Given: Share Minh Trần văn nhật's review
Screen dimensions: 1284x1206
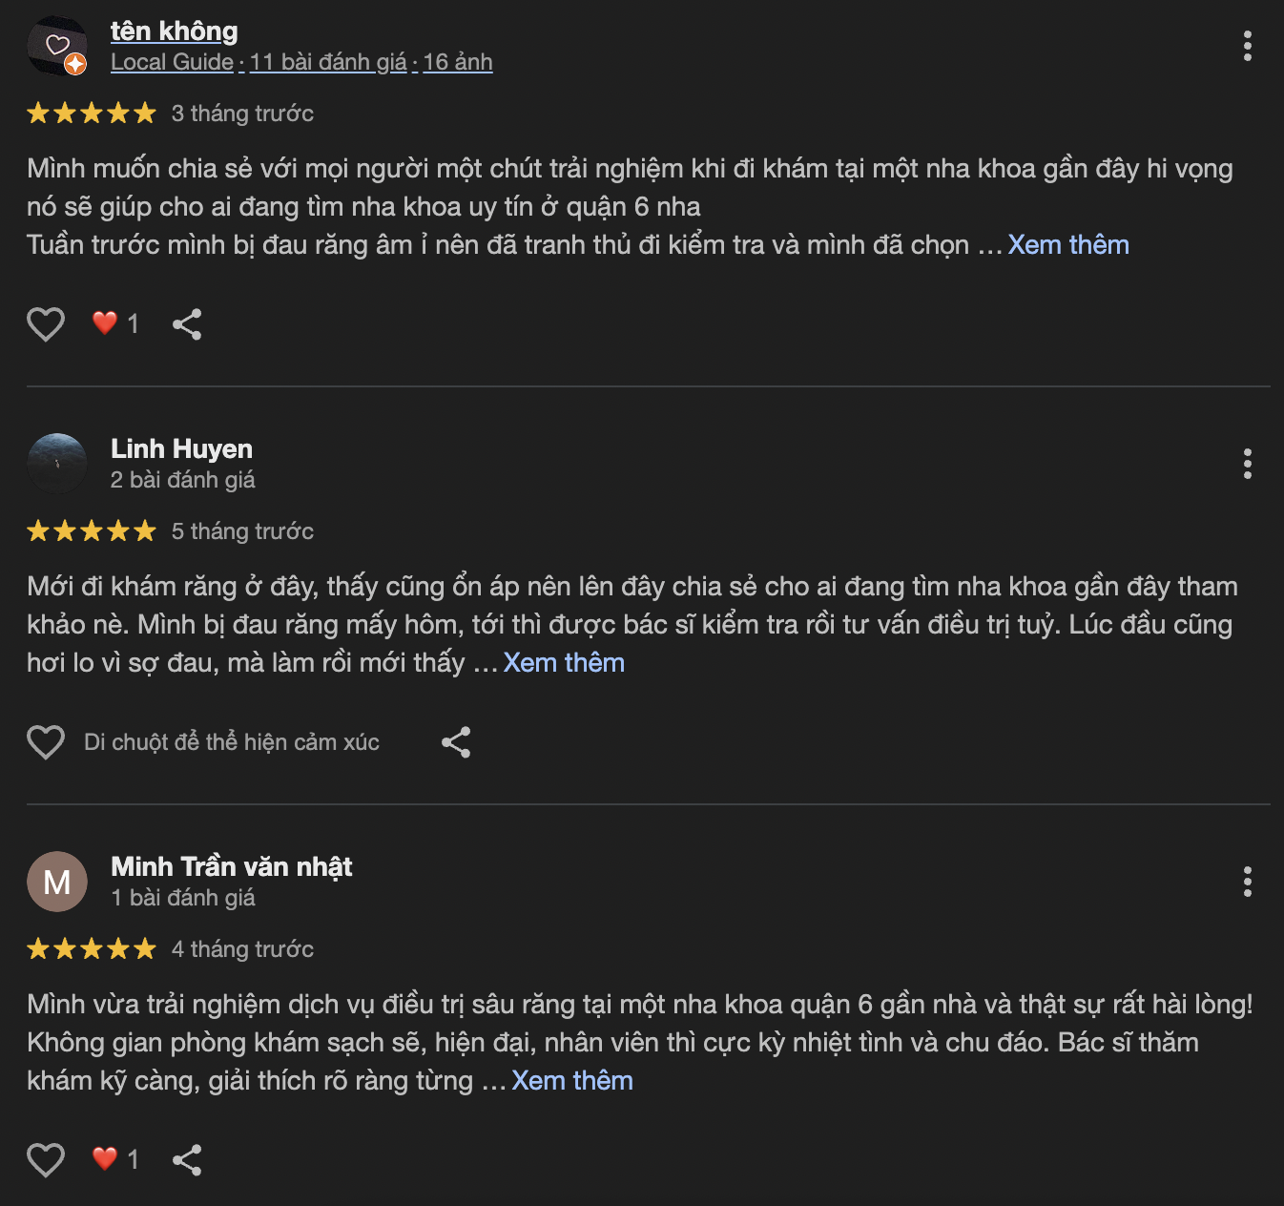Looking at the screenshot, I should (x=187, y=1160).
